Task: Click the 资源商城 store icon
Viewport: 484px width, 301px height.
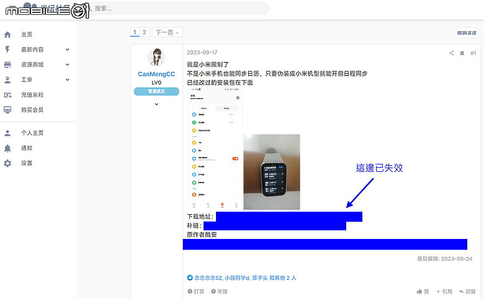Action: click(x=7, y=65)
